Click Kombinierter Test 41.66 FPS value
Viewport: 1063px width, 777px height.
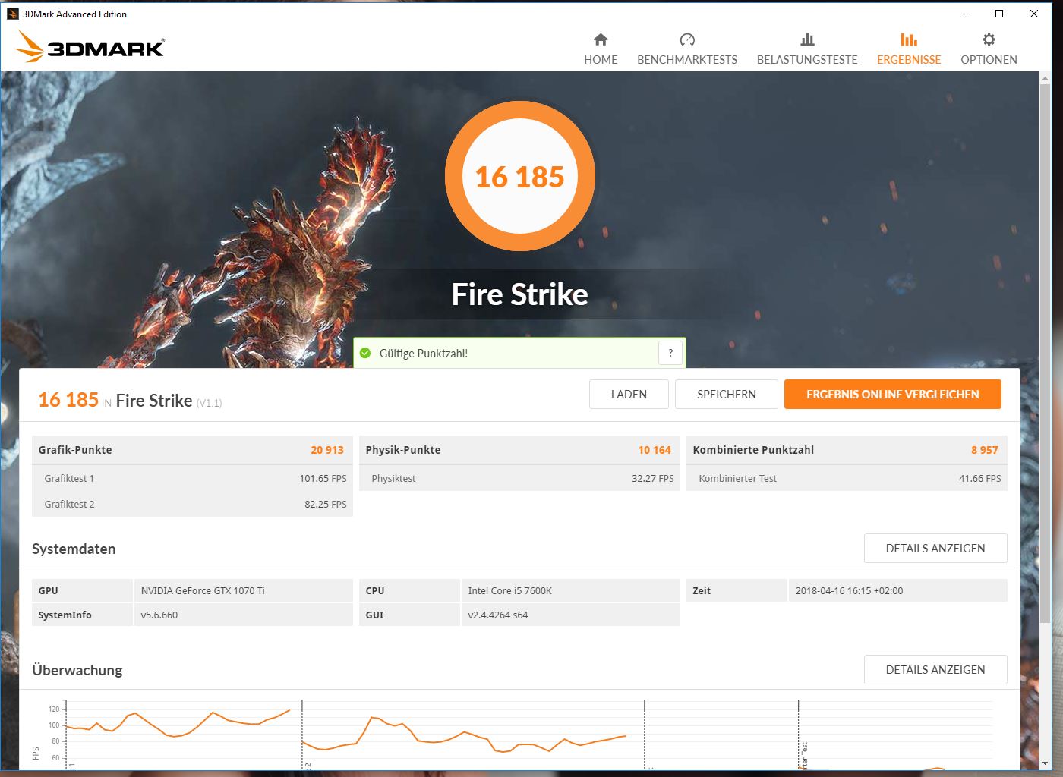(x=980, y=478)
